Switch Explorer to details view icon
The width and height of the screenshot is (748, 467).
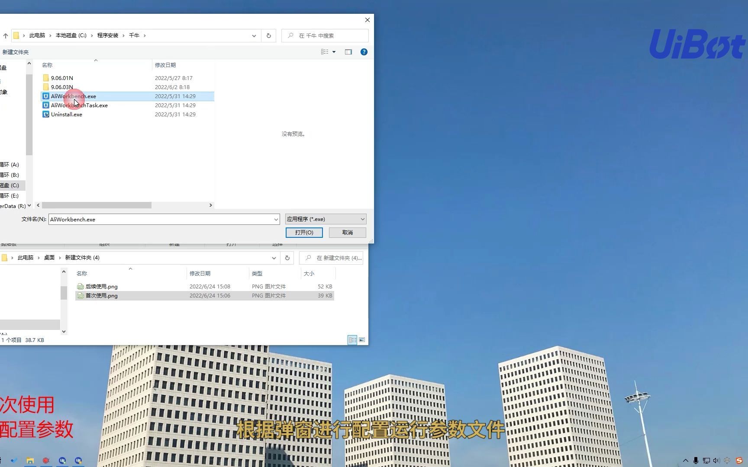point(353,340)
